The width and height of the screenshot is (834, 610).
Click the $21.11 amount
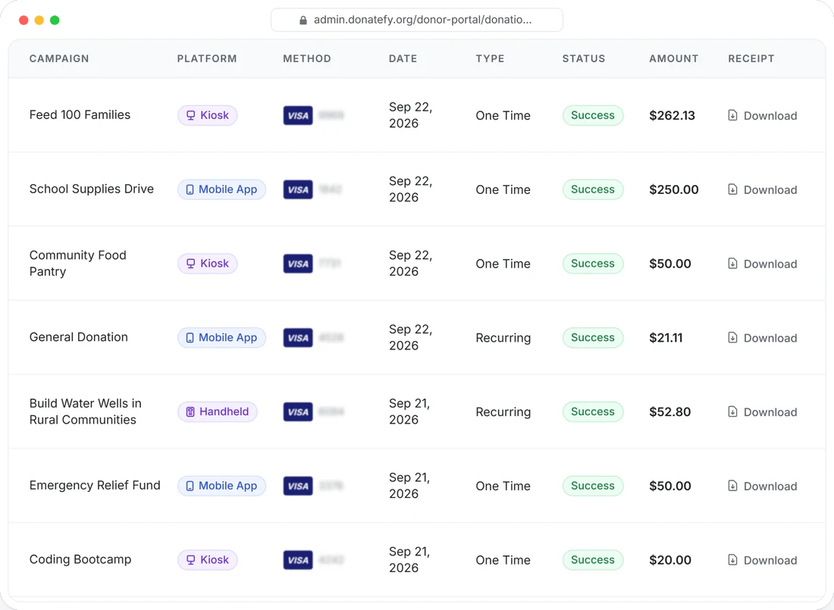tap(666, 338)
